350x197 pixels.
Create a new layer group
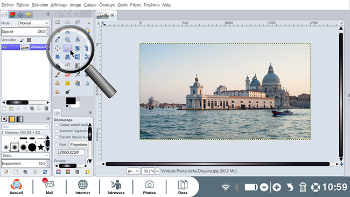click(11, 108)
